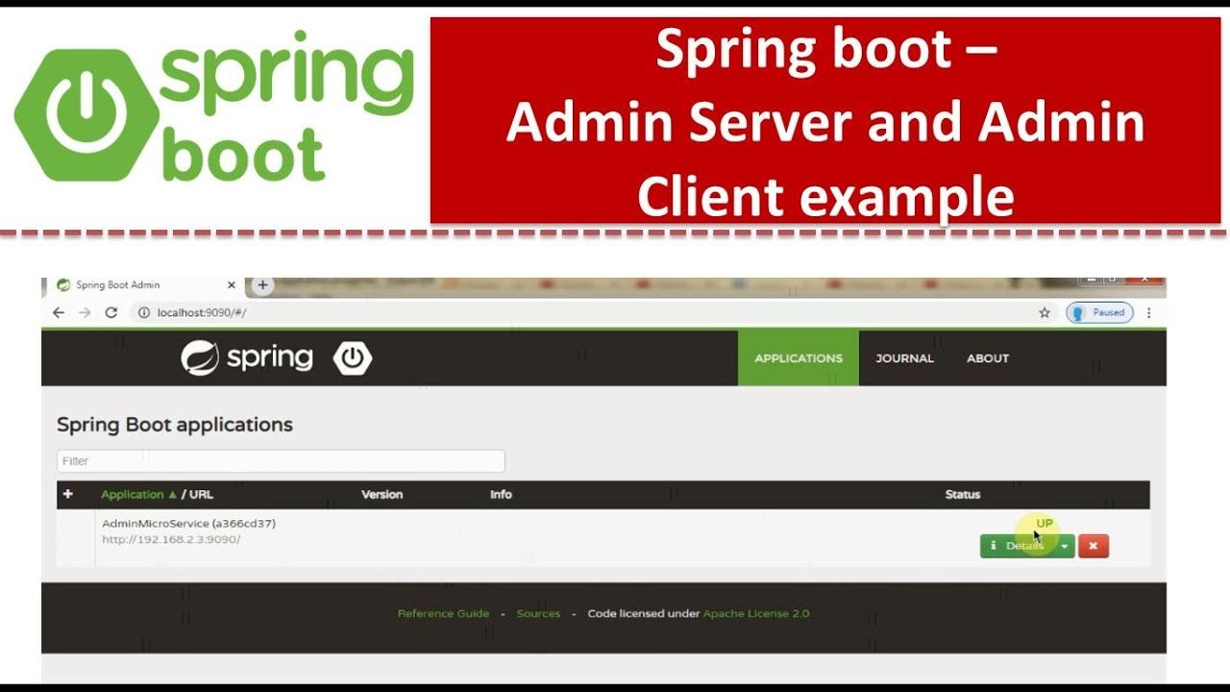
Task: Click the info icon on the Details button
Action: pos(992,546)
